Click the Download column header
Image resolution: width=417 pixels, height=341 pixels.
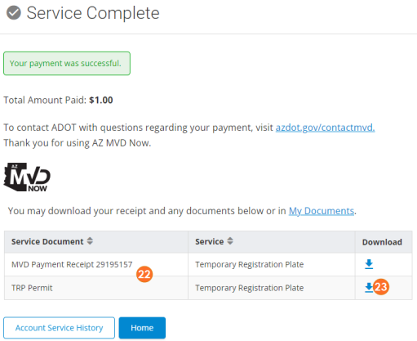382,242
